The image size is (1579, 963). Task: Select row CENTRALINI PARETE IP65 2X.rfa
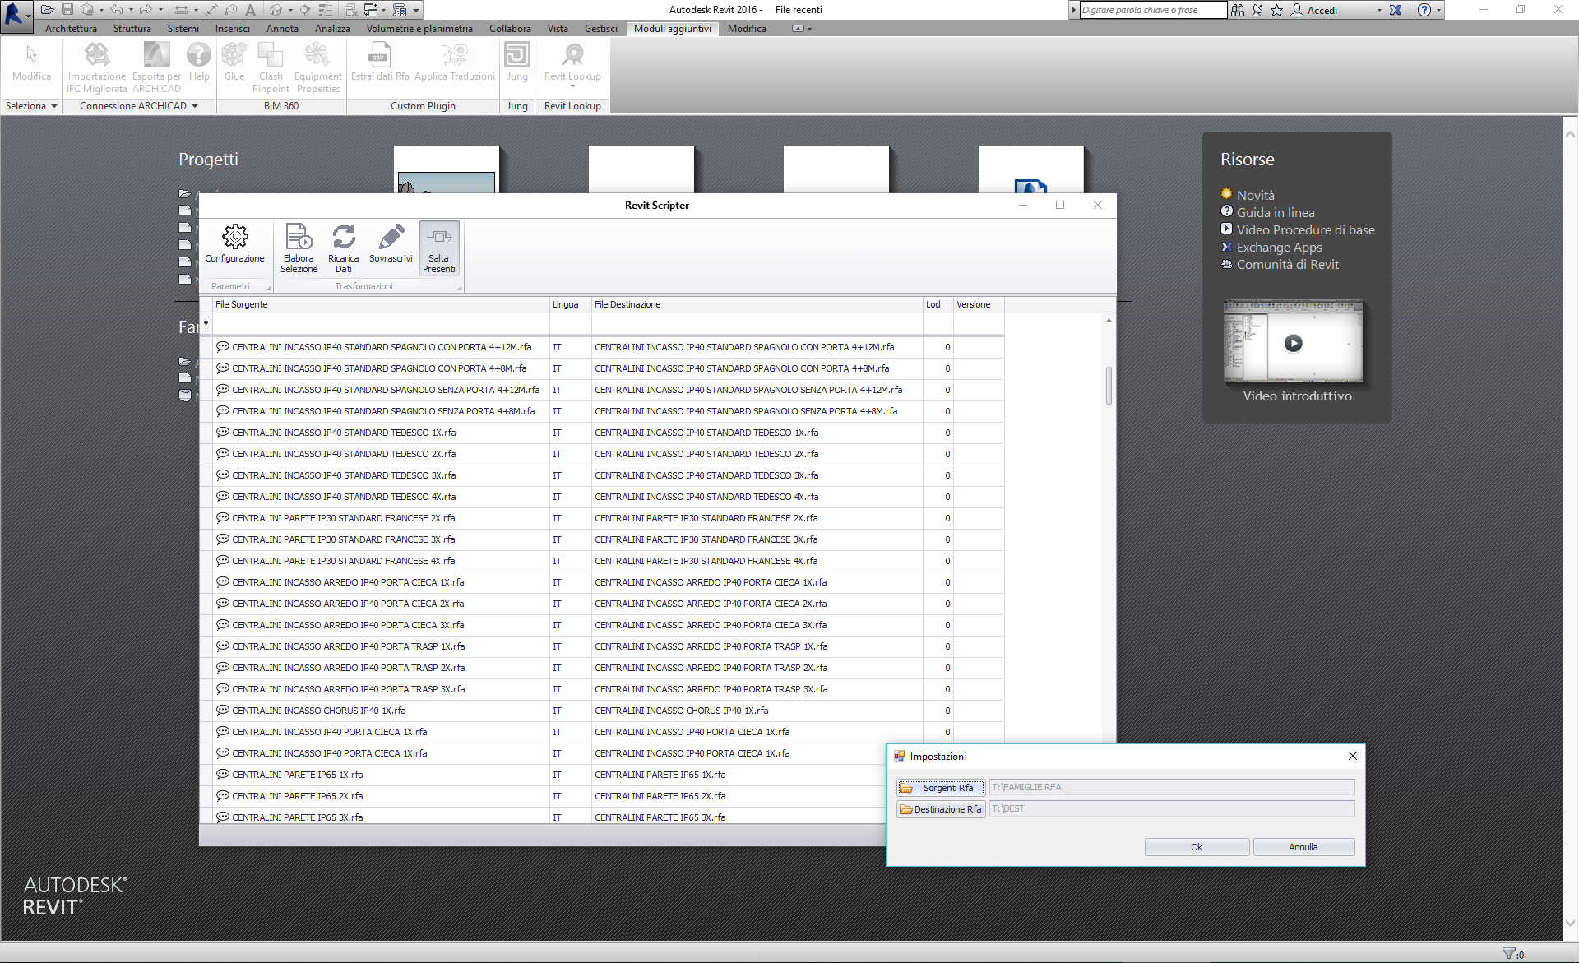pos(543,796)
